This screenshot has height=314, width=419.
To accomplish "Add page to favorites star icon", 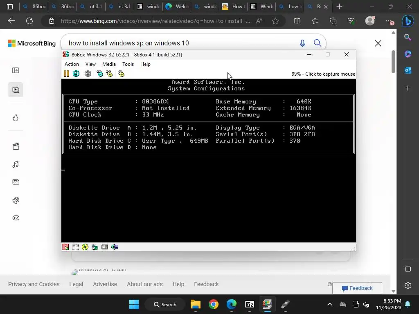I will coord(275,21).
